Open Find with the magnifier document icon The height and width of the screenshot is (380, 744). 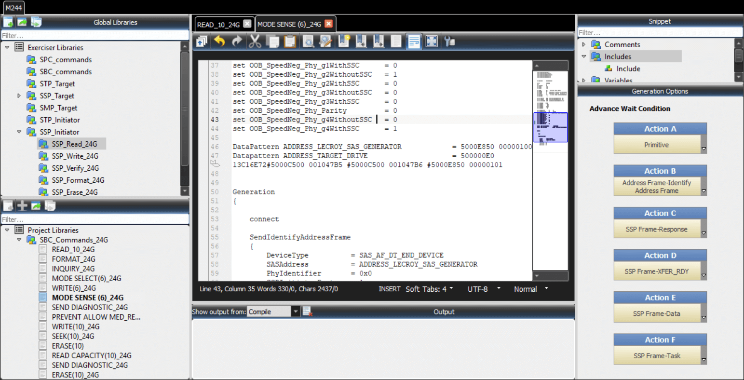[308, 41]
